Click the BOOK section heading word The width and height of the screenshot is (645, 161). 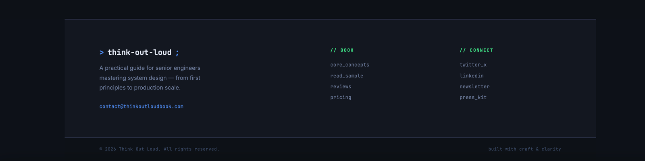[x=347, y=50]
